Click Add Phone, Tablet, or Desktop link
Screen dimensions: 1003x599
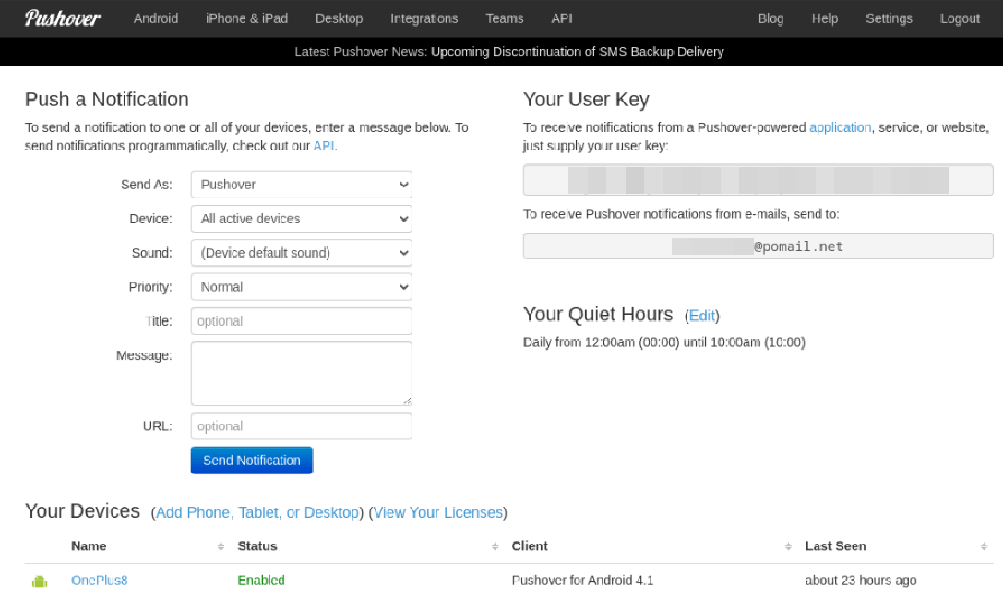(x=258, y=512)
